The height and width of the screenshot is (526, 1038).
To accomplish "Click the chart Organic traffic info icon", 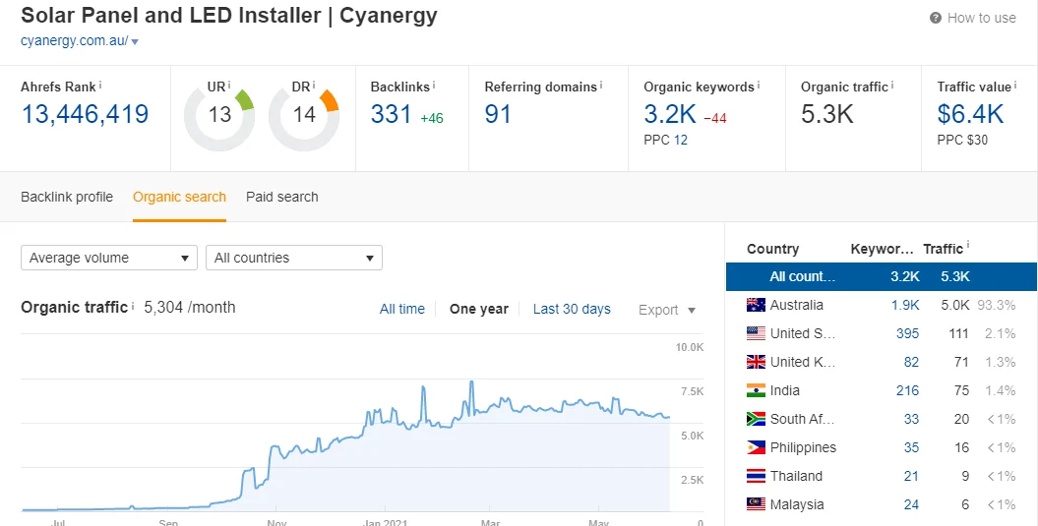I will tap(133, 307).
